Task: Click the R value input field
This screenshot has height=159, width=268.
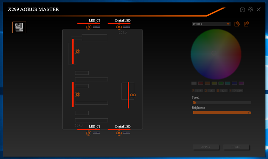Action: click(x=199, y=91)
